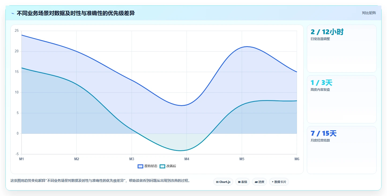Click the M4 x-axis label
This screenshot has height=196, width=387.
pyautogui.click(x=187, y=159)
